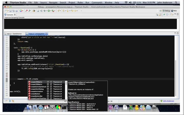Open the Open Console dropdown arrow
Screen dimensions: 184x115
[173, 15]
